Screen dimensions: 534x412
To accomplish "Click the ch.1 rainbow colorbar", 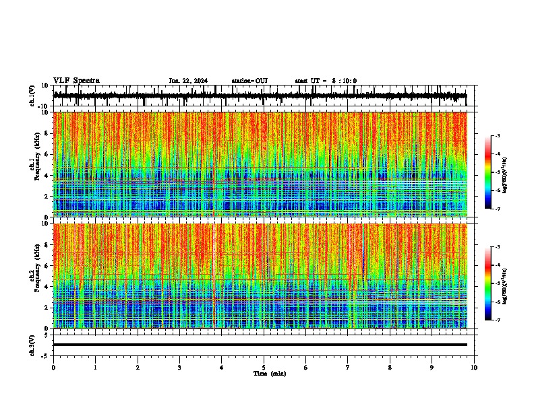I will (487, 172).
